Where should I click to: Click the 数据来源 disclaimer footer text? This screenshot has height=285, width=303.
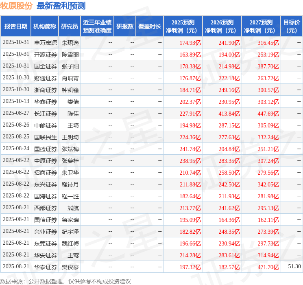65,281
